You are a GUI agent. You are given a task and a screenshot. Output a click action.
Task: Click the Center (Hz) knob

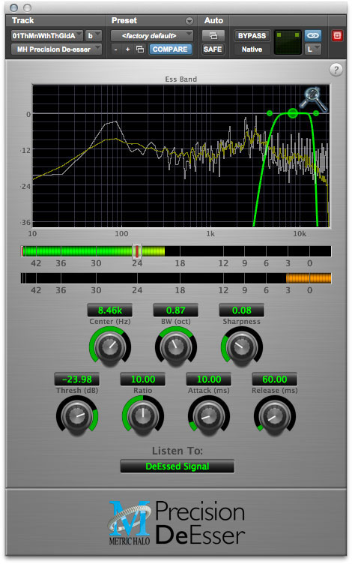point(110,347)
